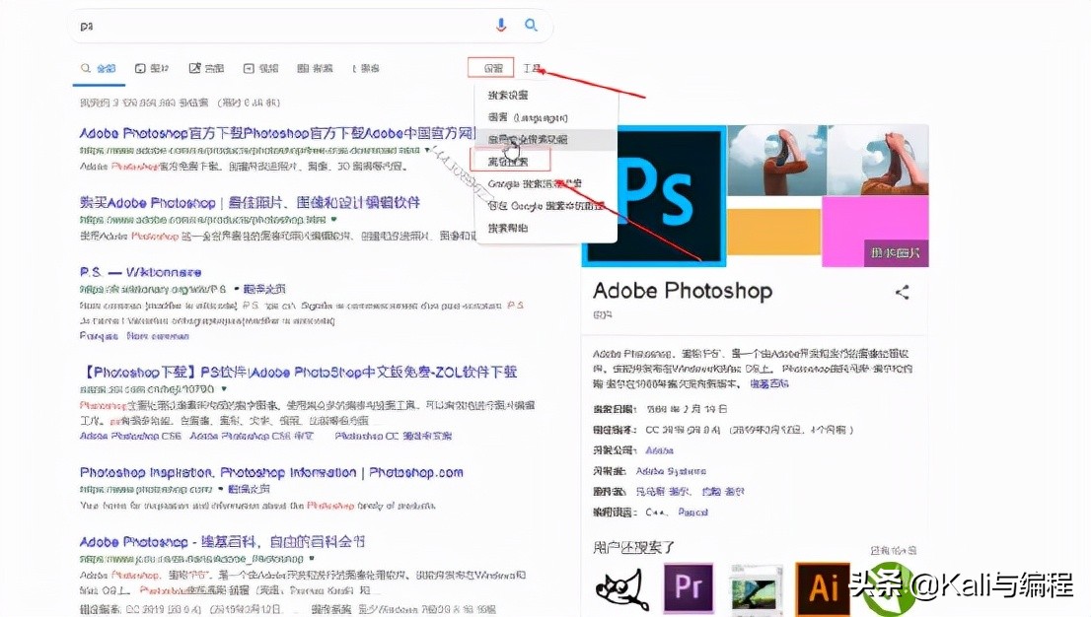The width and height of the screenshot is (1091, 617).
Task: Open the 'Adobe Photoshop - 维基百科' result
Action: click(222, 542)
